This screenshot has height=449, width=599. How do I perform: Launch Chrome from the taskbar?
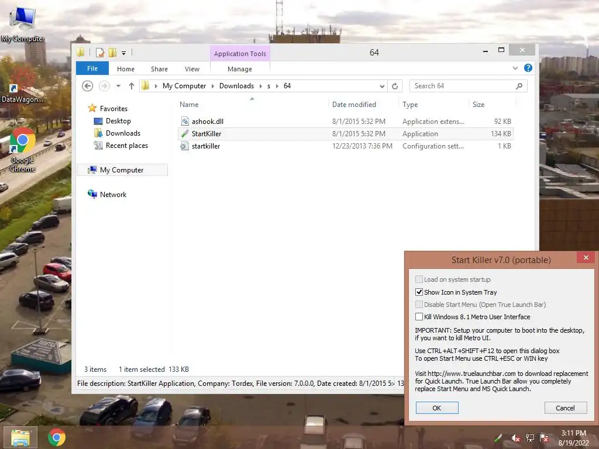[x=57, y=437]
